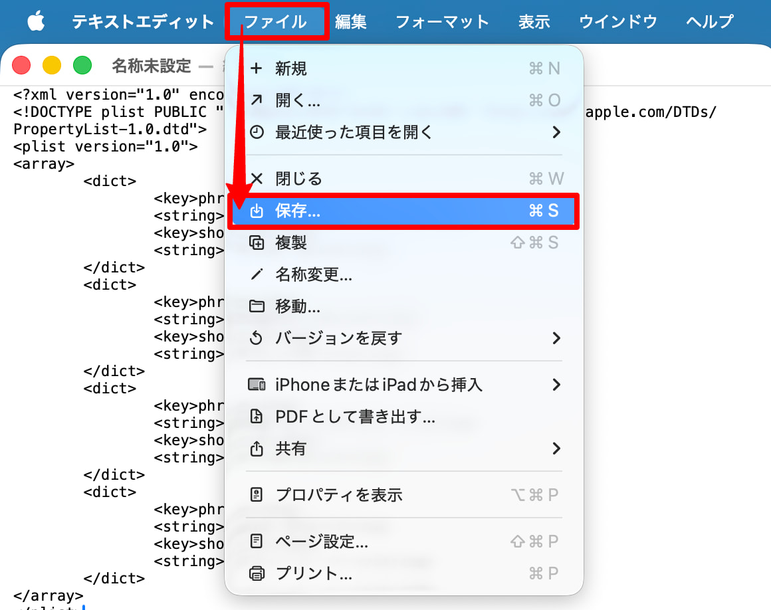The image size is (771, 610).
Task: Expand the 共有 submenu chevron
Action: [x=556, y=449]
